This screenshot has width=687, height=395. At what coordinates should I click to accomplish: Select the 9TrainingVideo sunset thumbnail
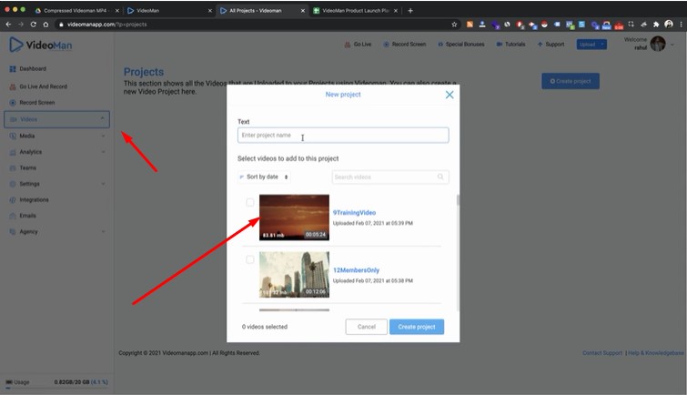click(294, 218)
